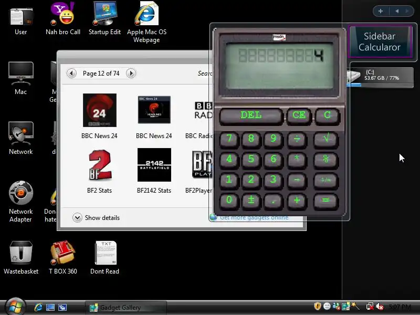420x315 pixels.
Task: Tap the 7 key on the calculator
Action: [229, 140]
